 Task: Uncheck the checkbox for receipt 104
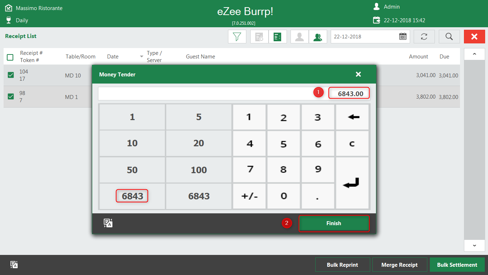point(11,75)
